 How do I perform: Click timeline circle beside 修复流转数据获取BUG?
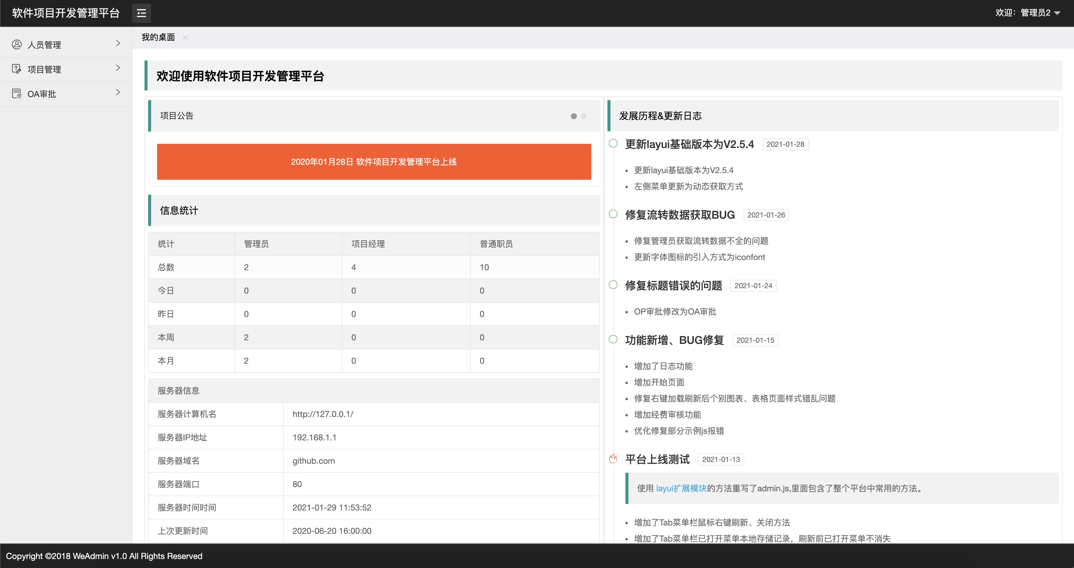613,214
